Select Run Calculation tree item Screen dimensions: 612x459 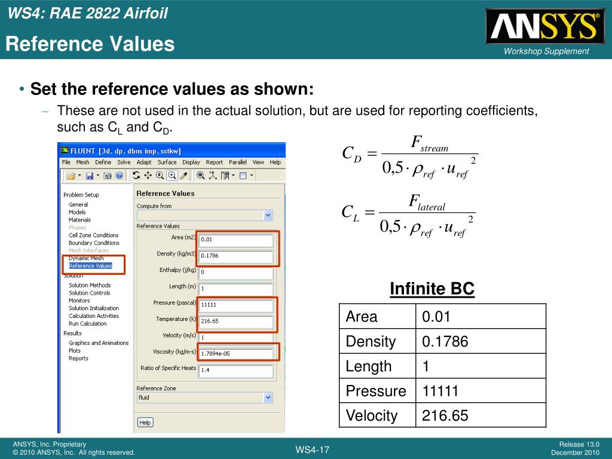pyautogui.click(x=87, y=323)
